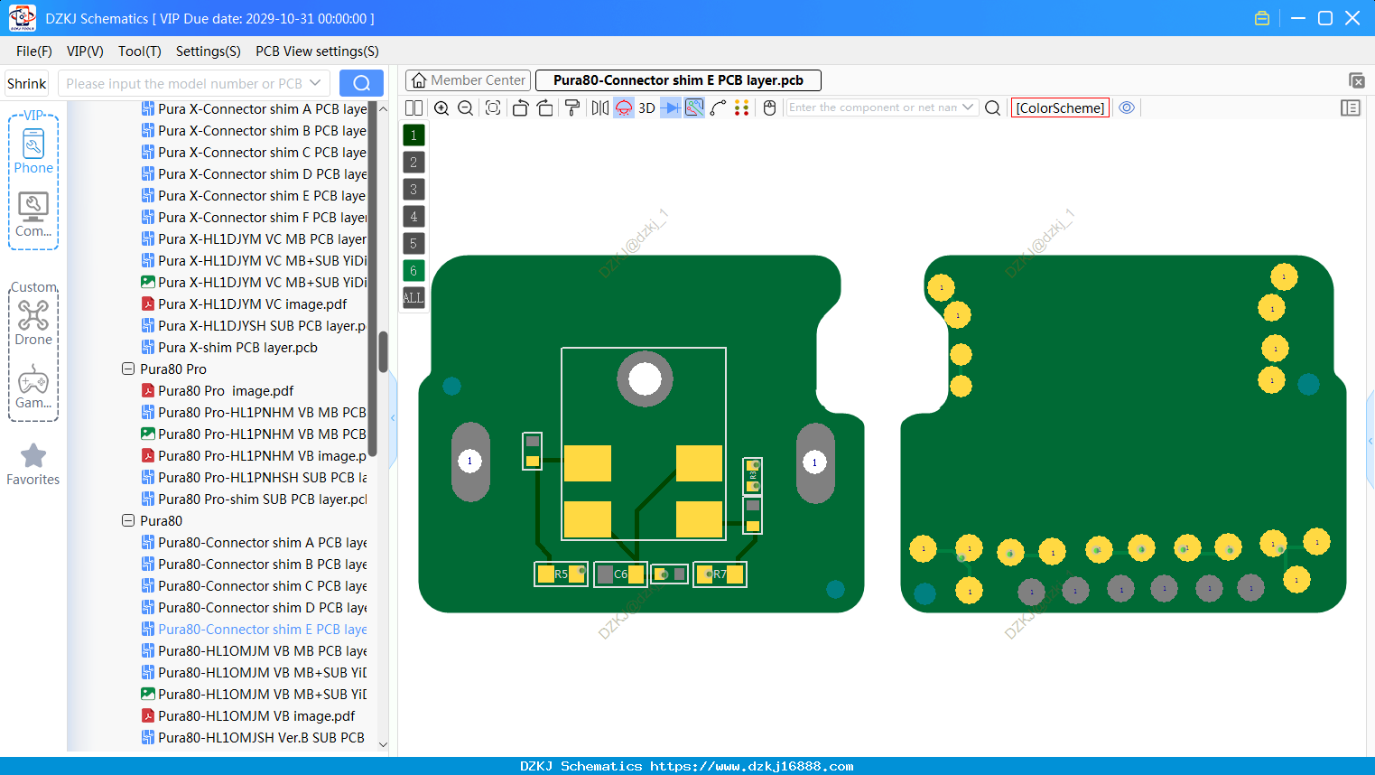
Task: Open the Tool(T) menu
Action: [x=140, y=51]
